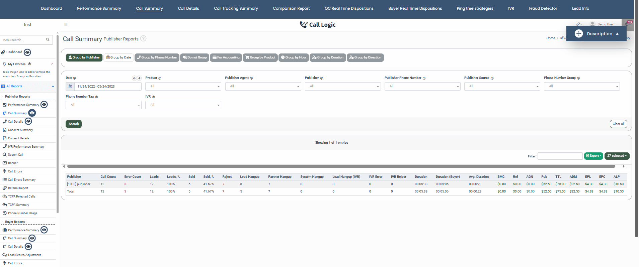The width and height of the screenshot is (639, 267).
Task: Click the Call Summary help question icon
Action: click(x=143, y=38)
